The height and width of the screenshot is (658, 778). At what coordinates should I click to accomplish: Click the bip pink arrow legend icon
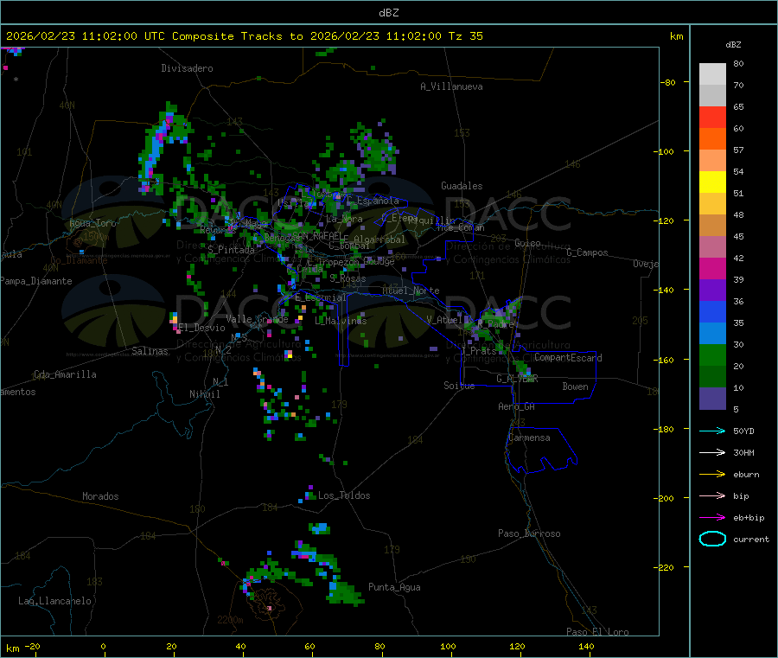click(x=712, y=495)
